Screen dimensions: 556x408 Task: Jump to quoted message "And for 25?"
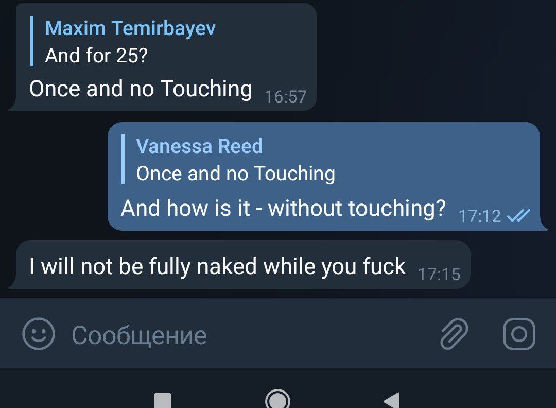click(x=96, y=56)
